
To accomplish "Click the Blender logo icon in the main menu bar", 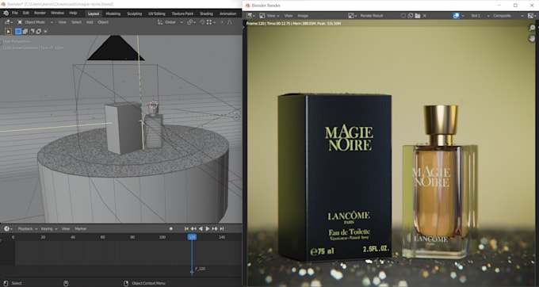I will (6, 13).
